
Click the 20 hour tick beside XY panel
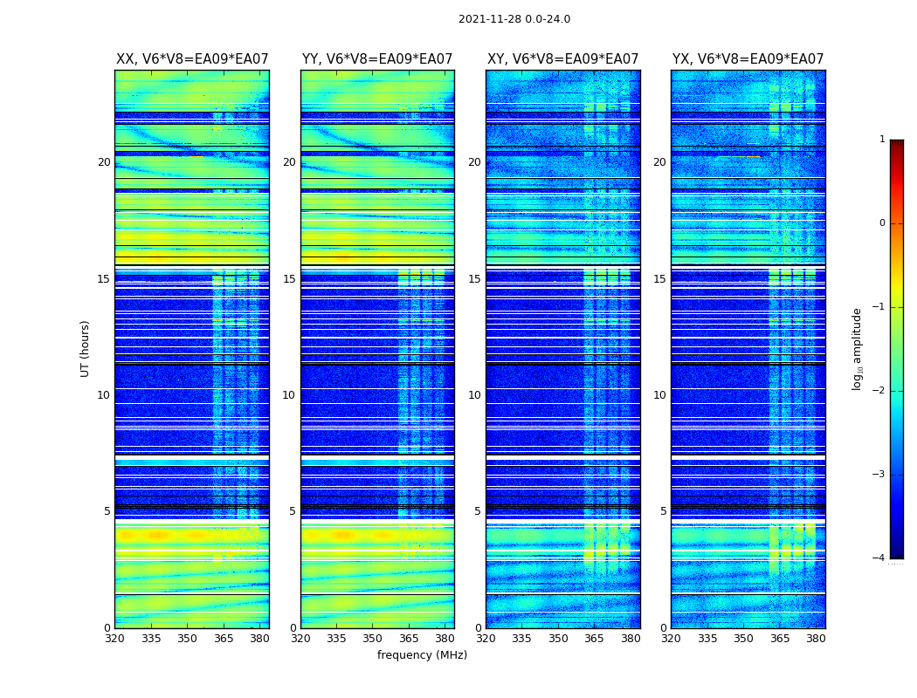coord(474,162)
